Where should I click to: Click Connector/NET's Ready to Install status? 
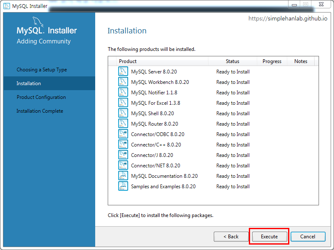pyautogui.click(x=233, y=166)
